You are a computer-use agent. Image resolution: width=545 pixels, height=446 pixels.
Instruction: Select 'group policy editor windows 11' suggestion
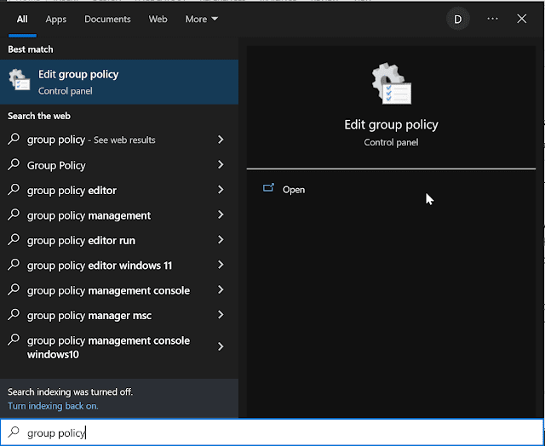pos(119,265)
